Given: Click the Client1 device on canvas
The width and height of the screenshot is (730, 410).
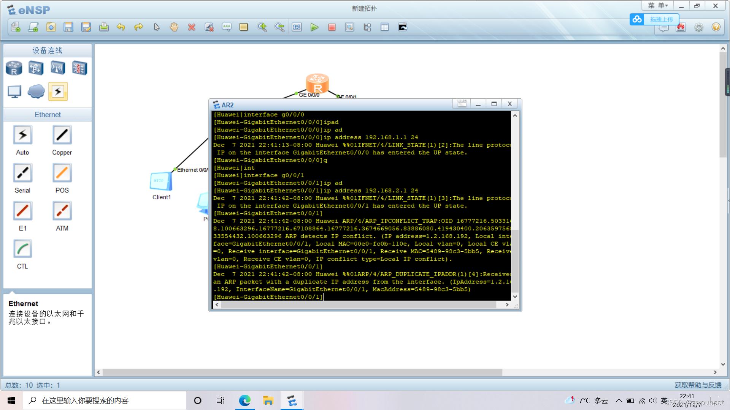Looking at the screenshot, I should coord(161,182).
